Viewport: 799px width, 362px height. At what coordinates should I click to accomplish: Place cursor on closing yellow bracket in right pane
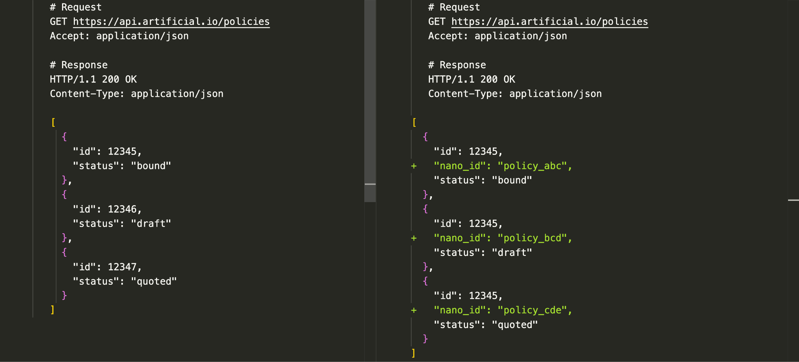click(x=414, y=353)
